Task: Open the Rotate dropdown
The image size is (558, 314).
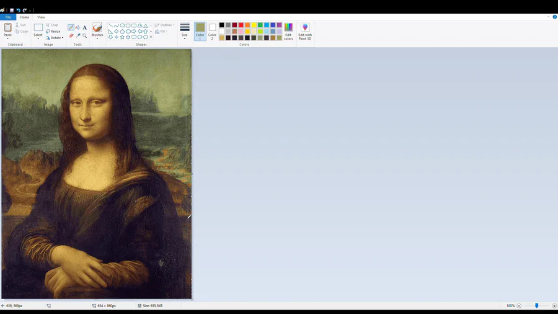Action: pos(55,38)
